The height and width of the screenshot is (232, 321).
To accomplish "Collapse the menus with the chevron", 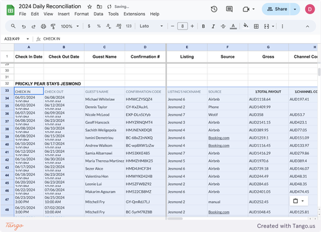I will 308,26.
